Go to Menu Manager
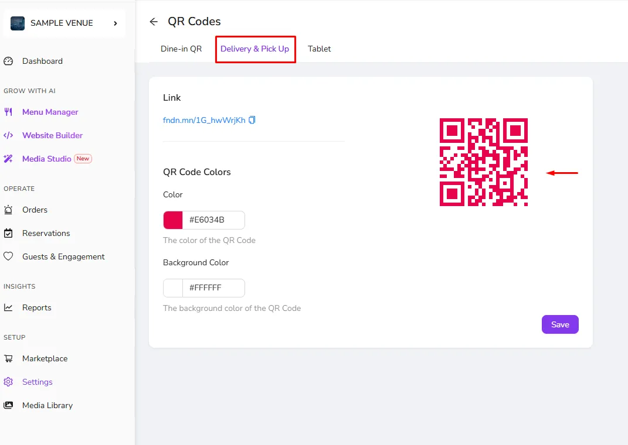The height and width of the screenshot is (445, 628). (50, 112)
